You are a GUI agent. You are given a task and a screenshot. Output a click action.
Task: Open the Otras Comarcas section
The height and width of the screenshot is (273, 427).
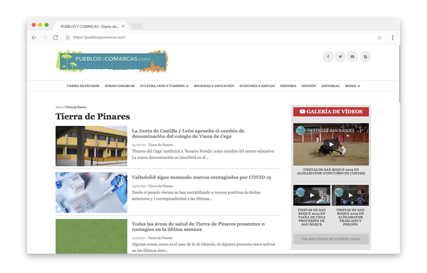[x=119, y=86]
